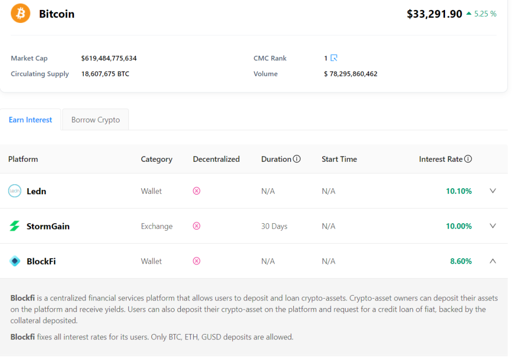This screenshot has width=516, height=363.
Task: Click the Interest Rate info icon
Action: (468, 159)
